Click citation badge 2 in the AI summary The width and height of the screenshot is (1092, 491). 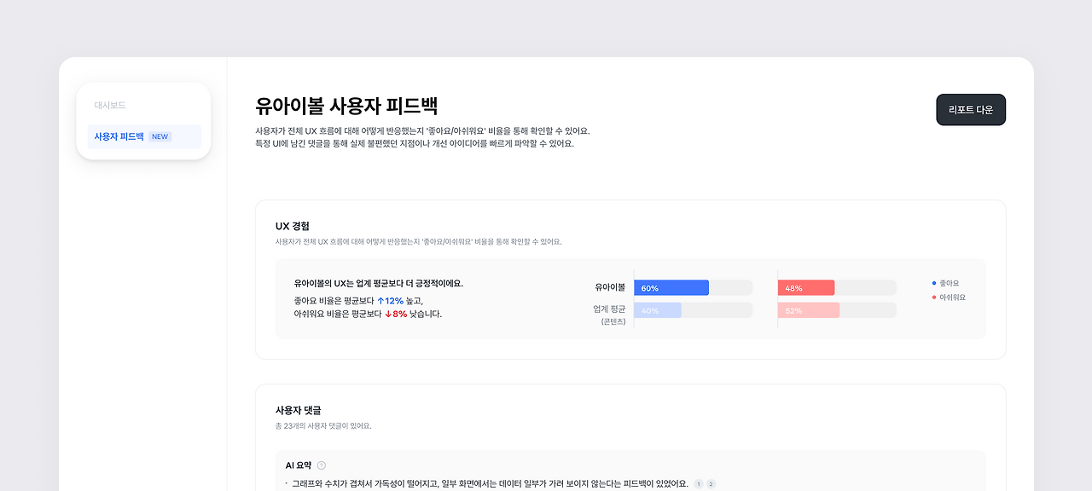coord(712,482)
